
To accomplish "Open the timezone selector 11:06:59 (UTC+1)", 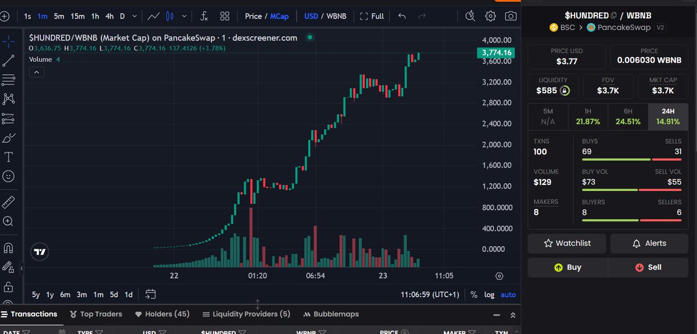I will (x=429, y=295).
